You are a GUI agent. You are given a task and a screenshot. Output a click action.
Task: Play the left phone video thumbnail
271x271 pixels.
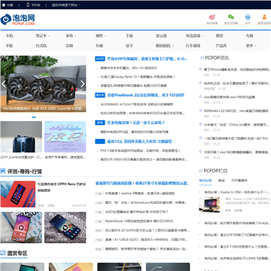pos(21,227)
